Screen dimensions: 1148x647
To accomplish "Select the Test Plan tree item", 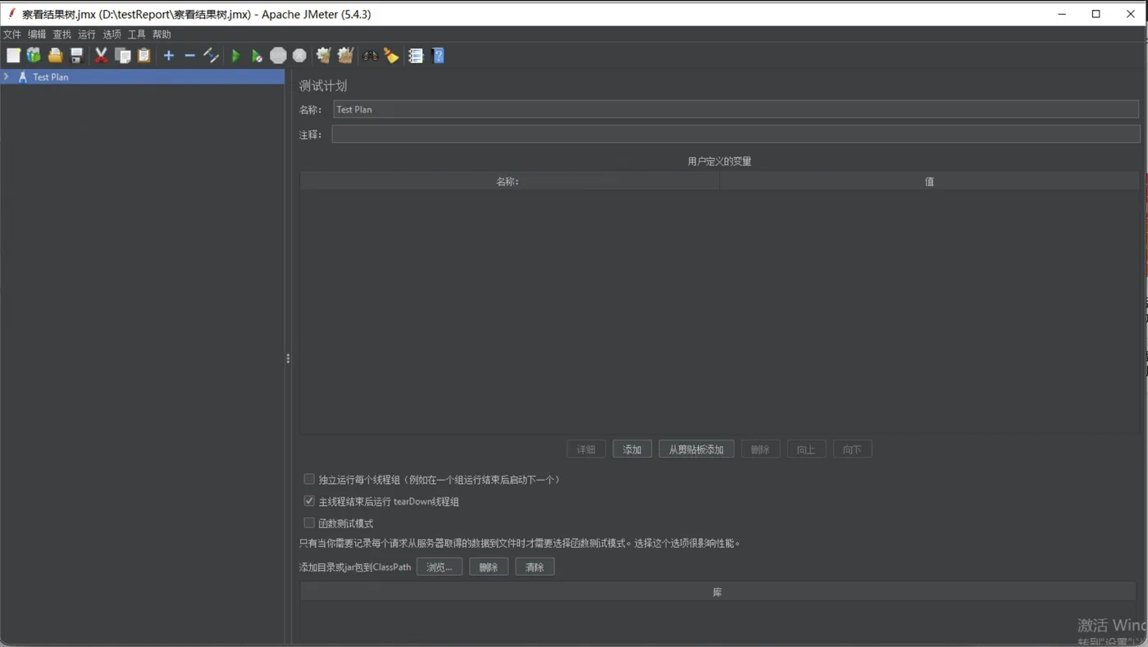I will (x=143, y=76).
